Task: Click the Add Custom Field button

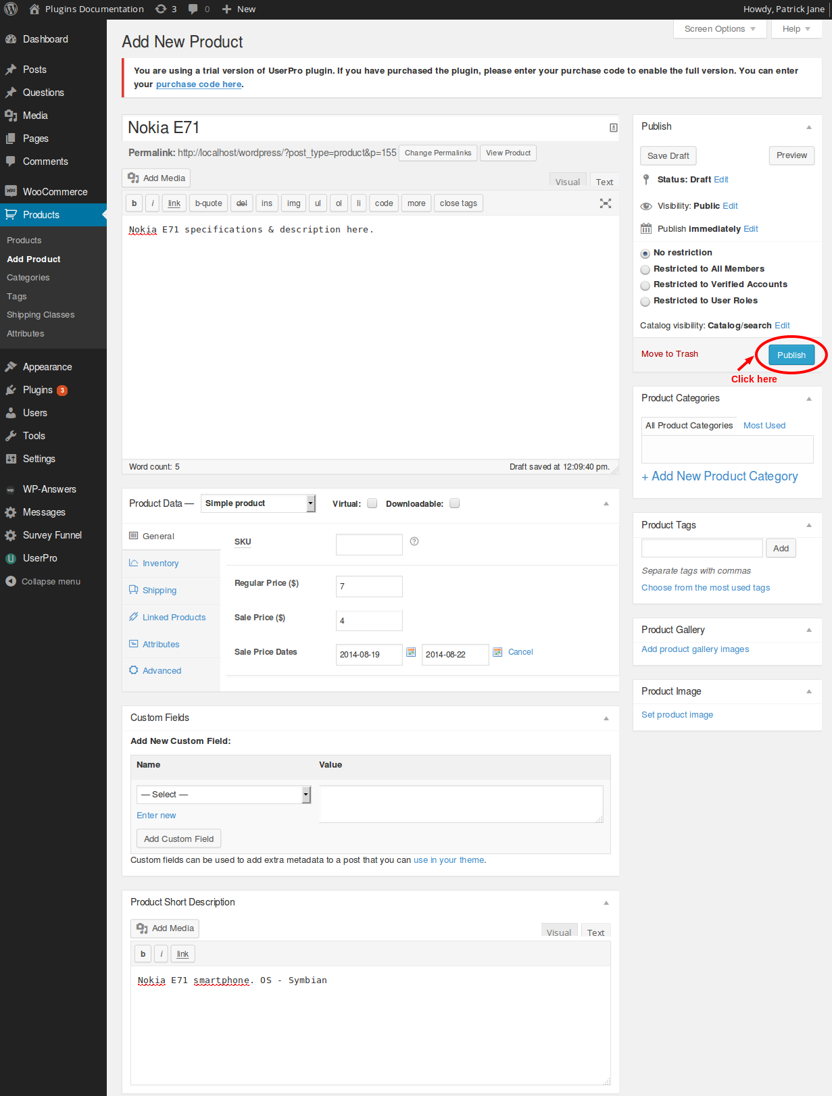Action: click(x=179, y=839)
